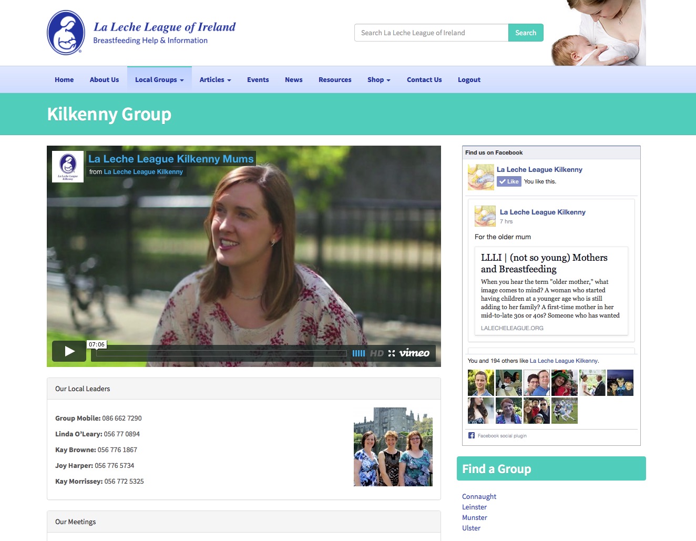
Task: Click Joy Harper phone number row
Action: [x=95, y=466]
